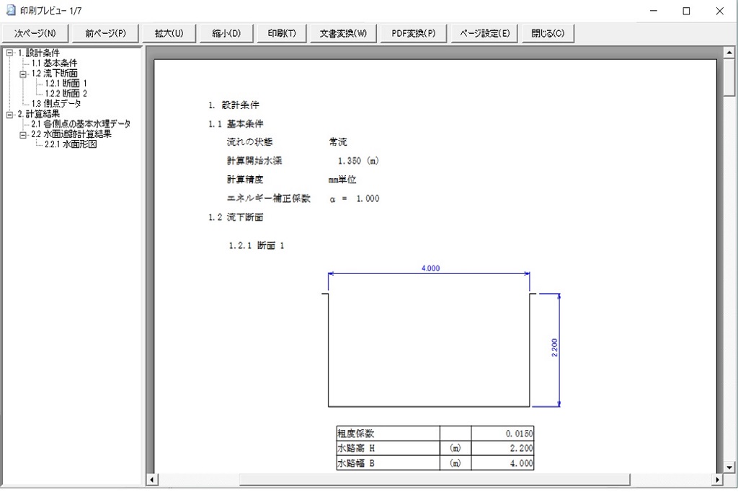Image resolution: width=738 pixels, height=492 pixels.
Task: Select 1. 設計条件 in the tree
Action: [39, 53]
